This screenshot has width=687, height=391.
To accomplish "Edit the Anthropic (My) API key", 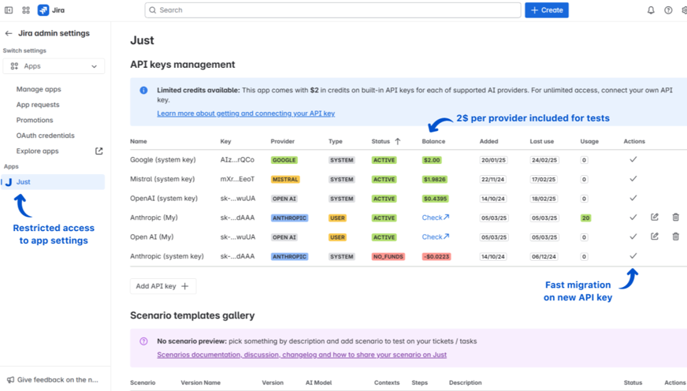I will (x=655, y=218).
